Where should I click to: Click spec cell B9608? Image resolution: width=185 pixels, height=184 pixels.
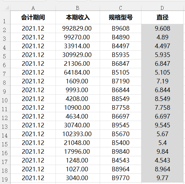tap(120, 28)
